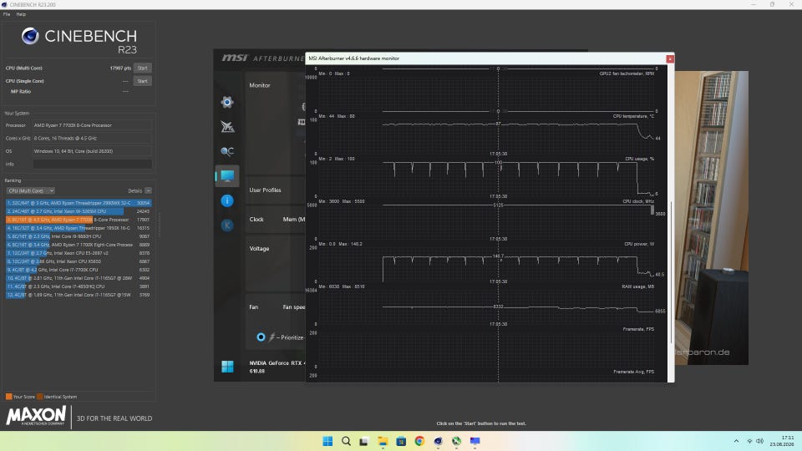Click the Cinebench logo sphere icon

[30, 36]
